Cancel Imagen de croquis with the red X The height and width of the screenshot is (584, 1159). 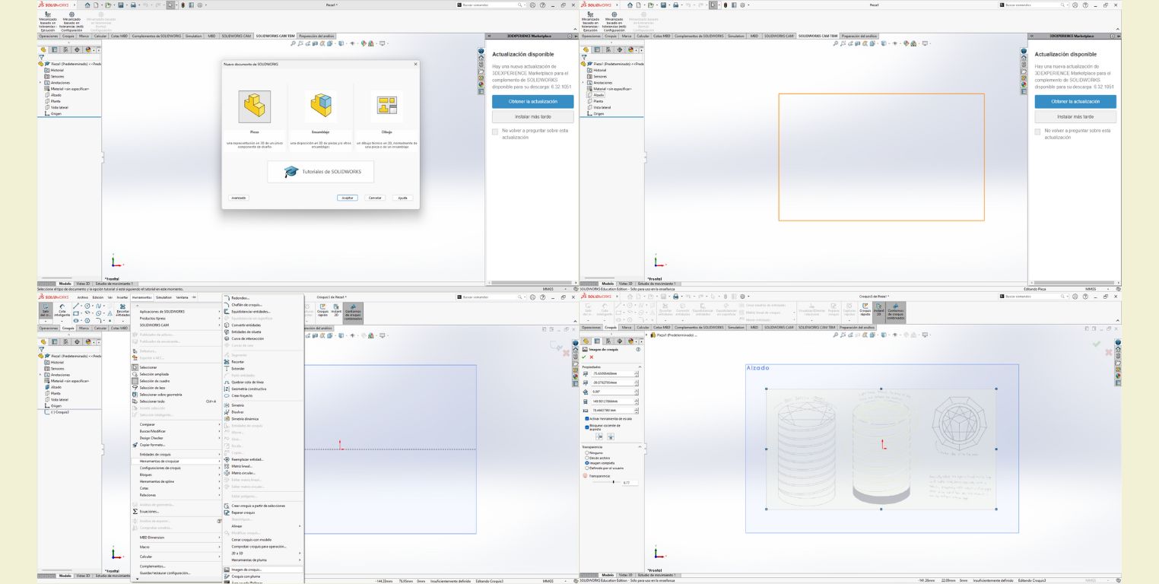pyautogui.click(x=592, y=357)
